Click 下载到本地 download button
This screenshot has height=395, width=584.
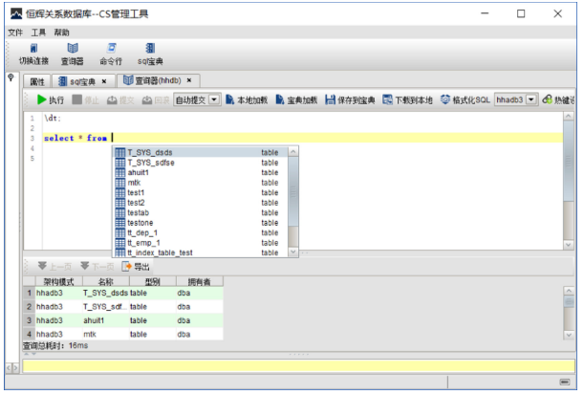point(407,99)
